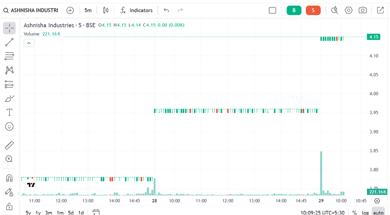This screenshot has height=215, width=390.
Task: Set date range to 1d
Action: tap(81, 213)
